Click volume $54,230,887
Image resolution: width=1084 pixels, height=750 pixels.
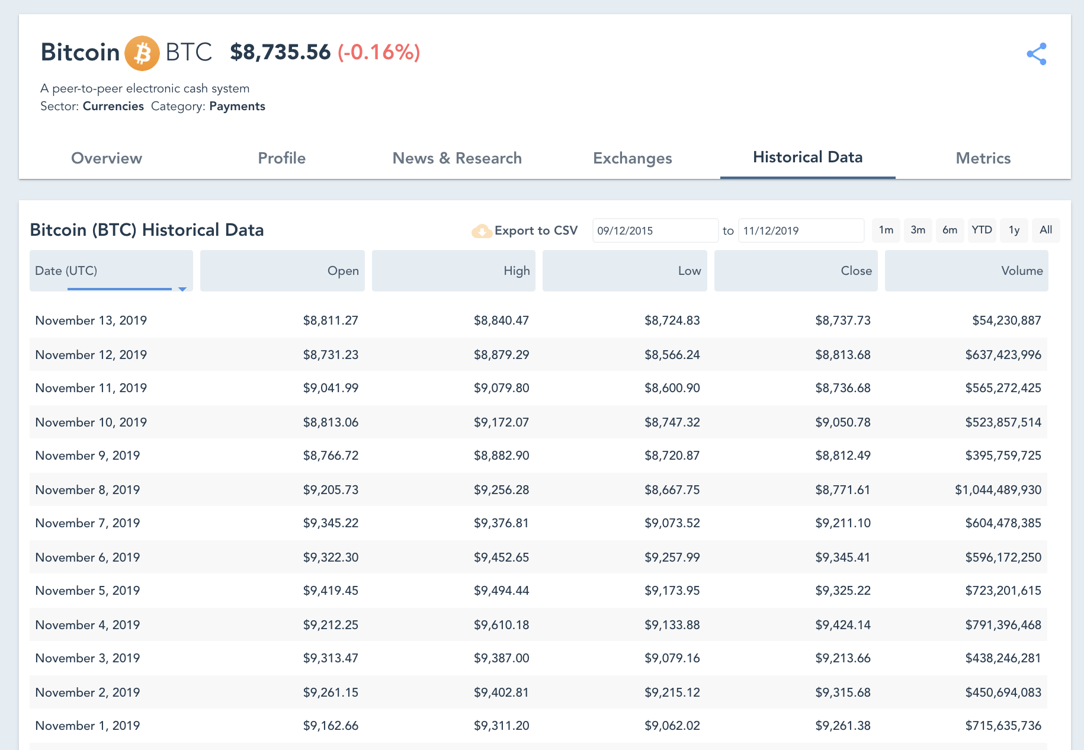point(1006,320)
